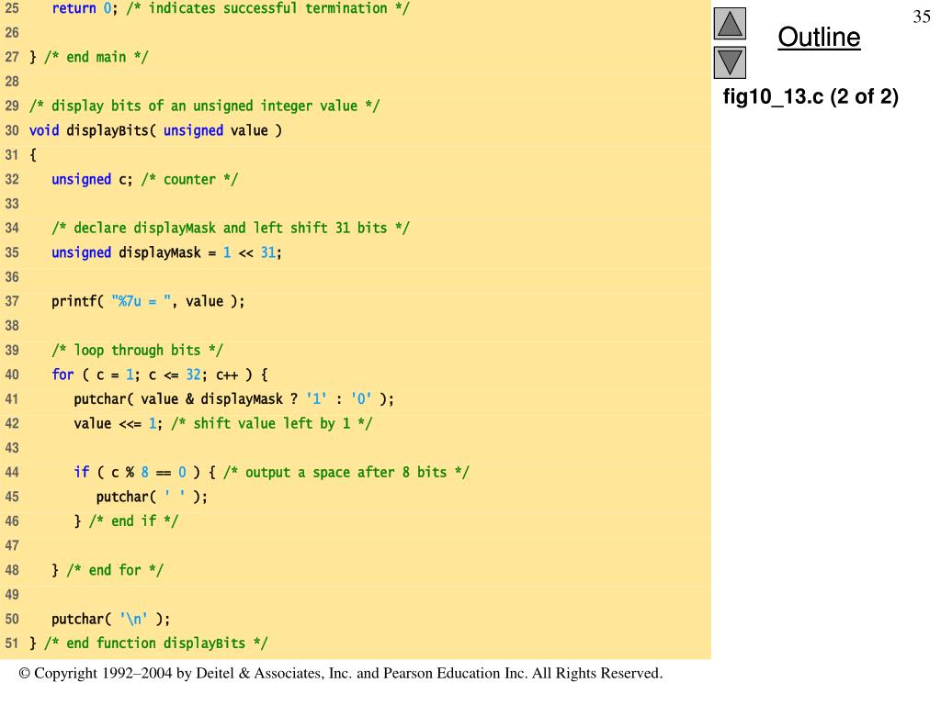The width and height of the screenshot is (941, 705).
Task: Click the printf( "%7u = ", value ) line
Action: pos(148,301)
